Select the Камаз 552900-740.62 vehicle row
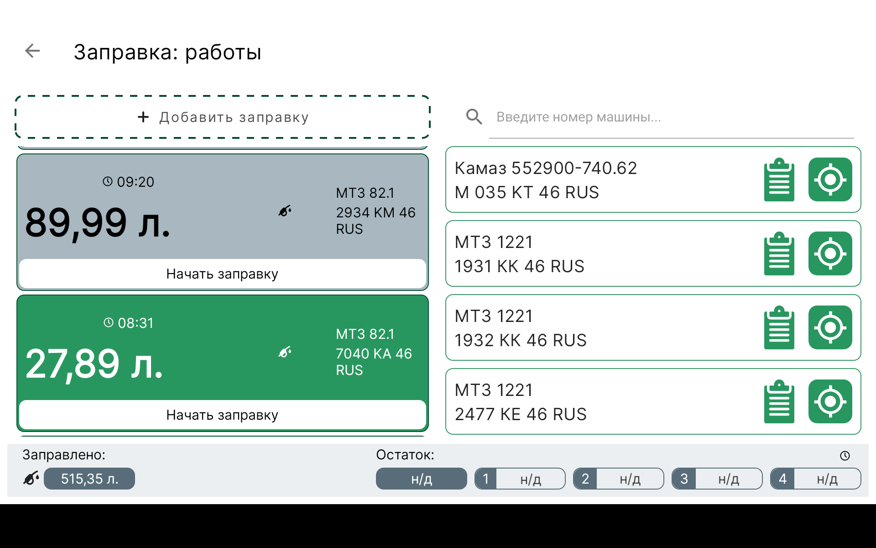 tap(653, 179)
